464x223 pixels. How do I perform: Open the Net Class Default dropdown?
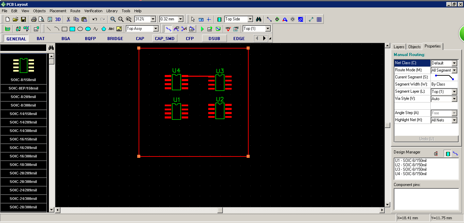coord(454,63)
